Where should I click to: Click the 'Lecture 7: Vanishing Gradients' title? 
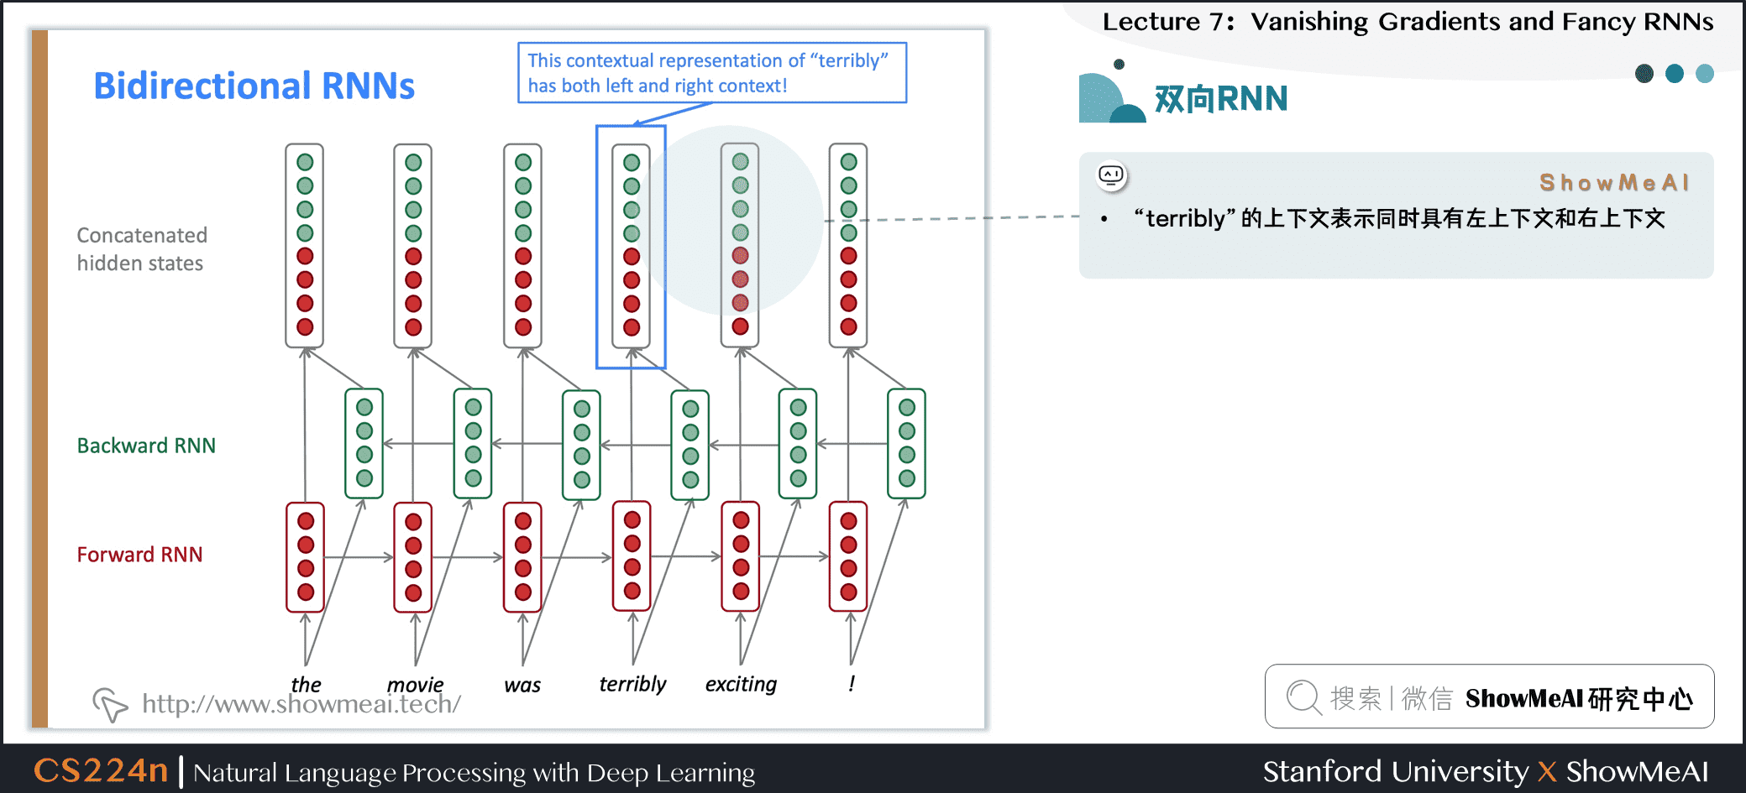pyautogui.click(x=1408, y=21)
